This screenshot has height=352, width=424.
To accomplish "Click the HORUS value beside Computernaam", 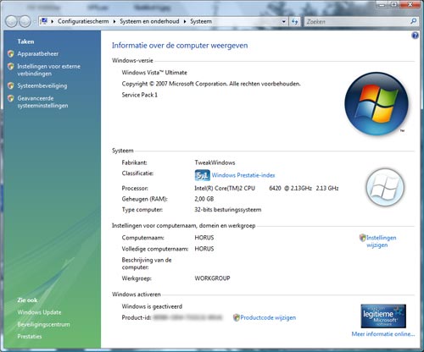I will (204, 238).
